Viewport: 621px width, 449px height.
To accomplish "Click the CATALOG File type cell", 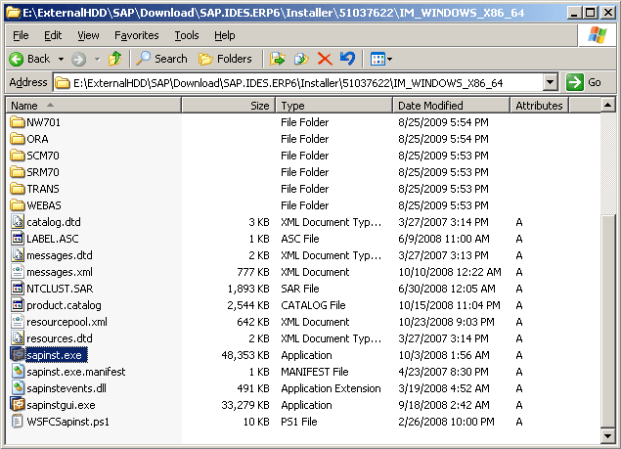I will [x=313, y=305].
